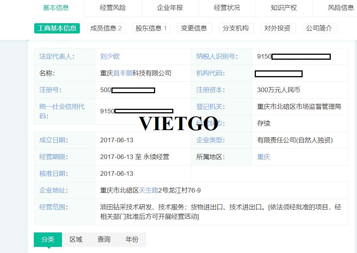Select the 分类 filter tab
357x253 pixels.
(48, 239)
